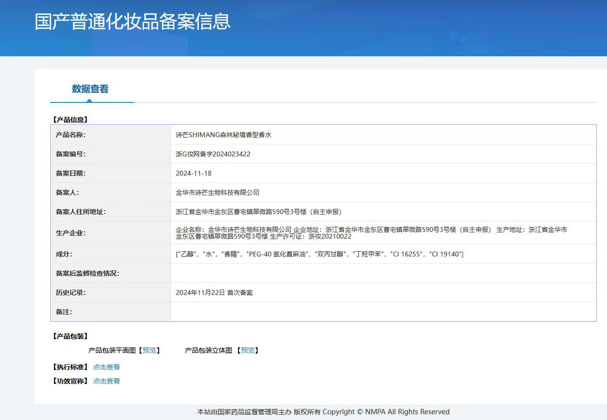Screen dimensions: 607x420
Task: Open 点击查看 link beside 功效宣称
Action: click(106, 381)
